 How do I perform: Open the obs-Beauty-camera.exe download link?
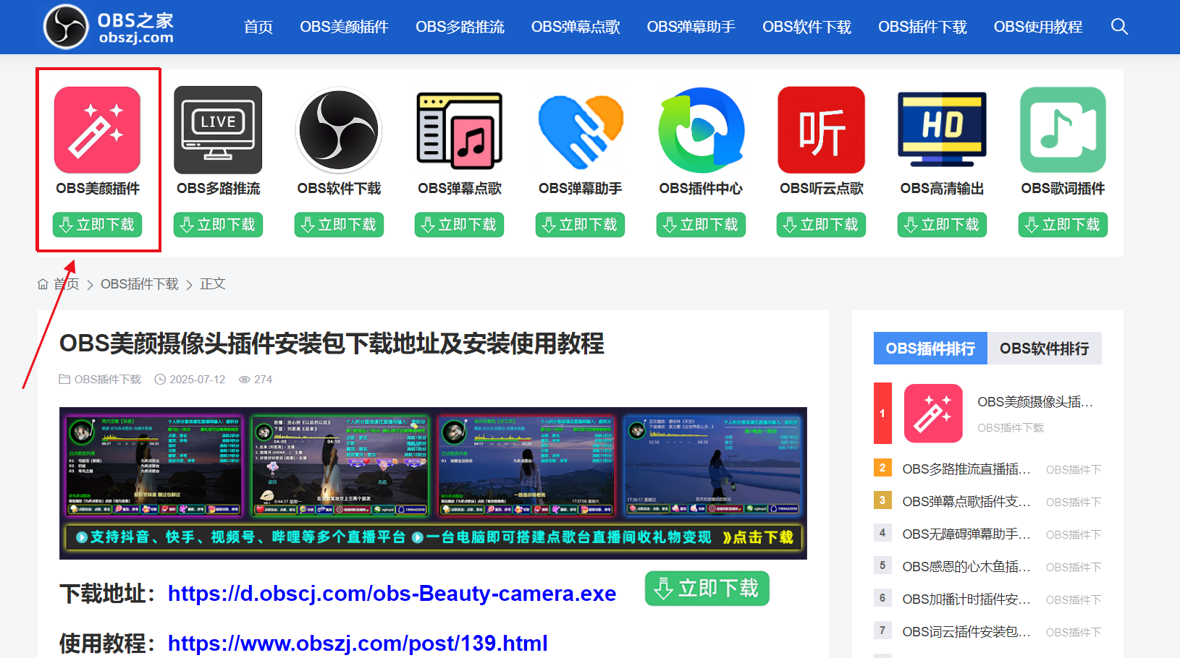tap(392, 594)
